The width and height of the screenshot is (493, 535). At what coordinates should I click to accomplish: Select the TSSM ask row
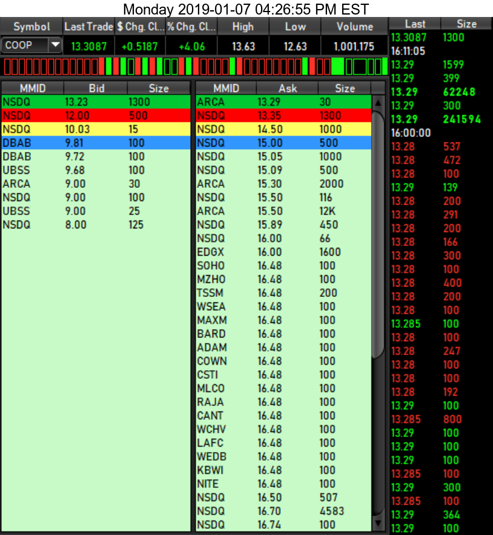pyautogui.click(x=283, y=293)
